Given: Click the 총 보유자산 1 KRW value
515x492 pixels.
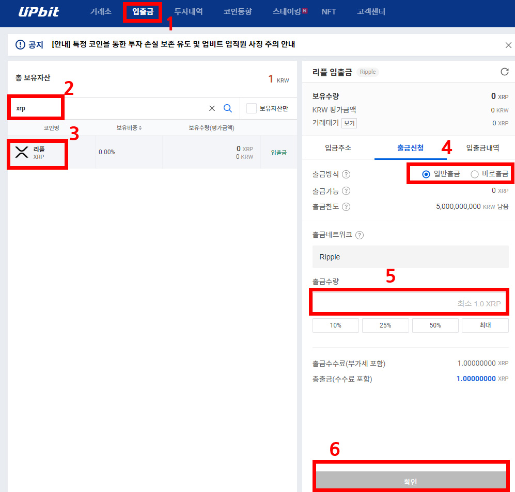Looking at the screenshot, I should coord(278,79).
